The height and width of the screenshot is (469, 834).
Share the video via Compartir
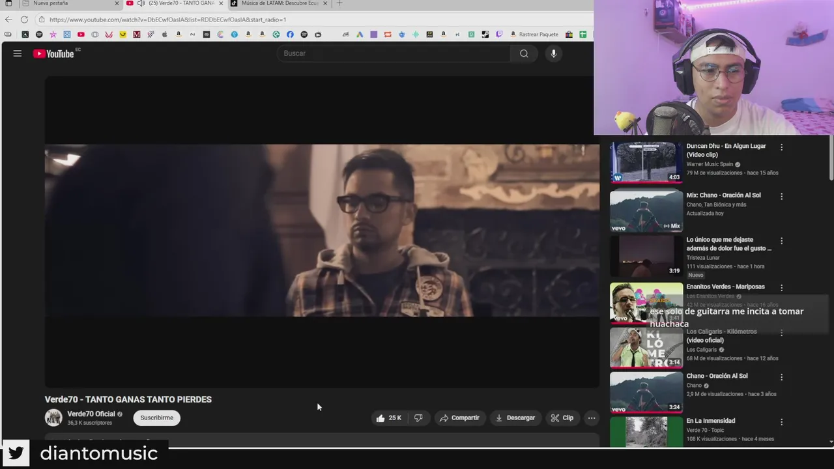pyautogui.click(x=459, y=418)
